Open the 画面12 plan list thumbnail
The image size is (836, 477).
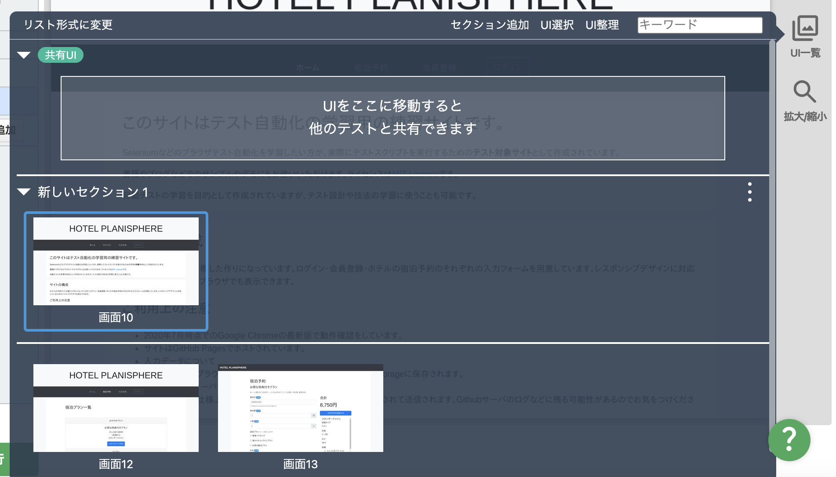116,408
